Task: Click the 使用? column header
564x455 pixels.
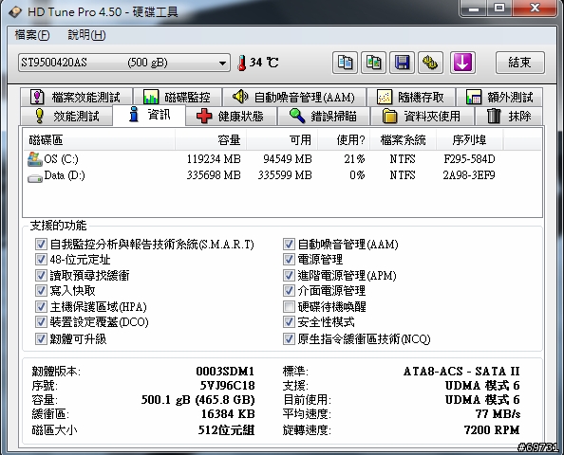Action: click(x=344, y=139)
